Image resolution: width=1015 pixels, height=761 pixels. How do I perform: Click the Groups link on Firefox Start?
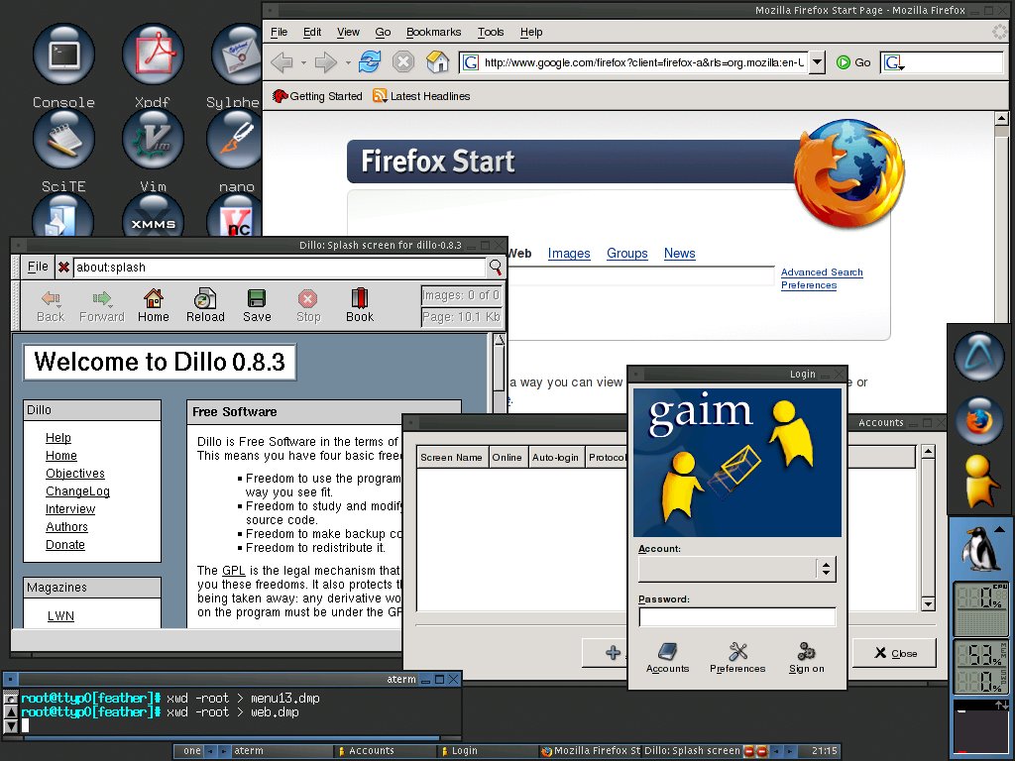pyautogui.click(x=626, y=254)
